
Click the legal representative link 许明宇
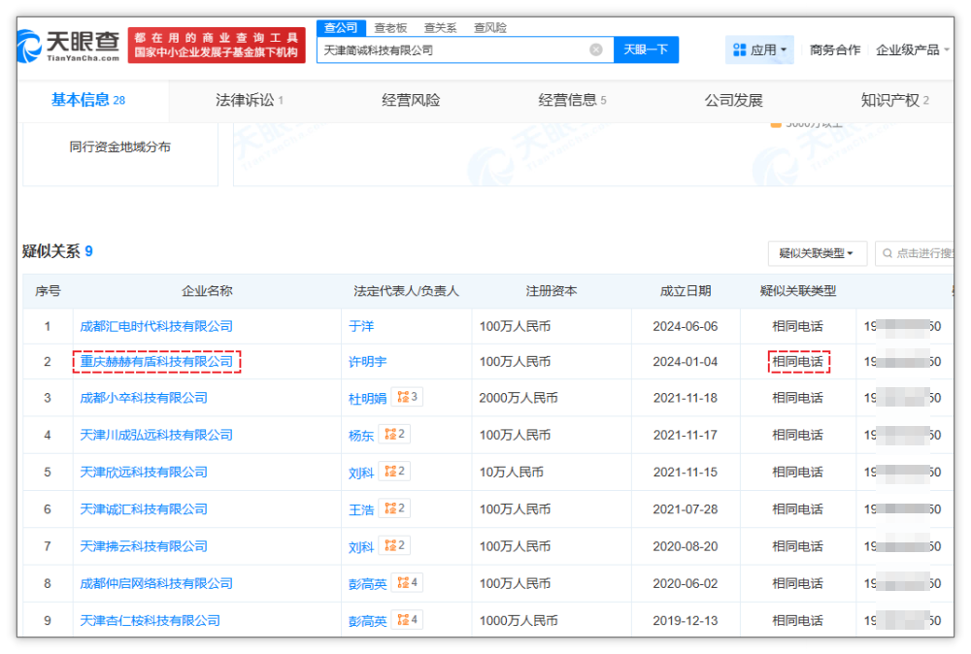tap(367, 362)
